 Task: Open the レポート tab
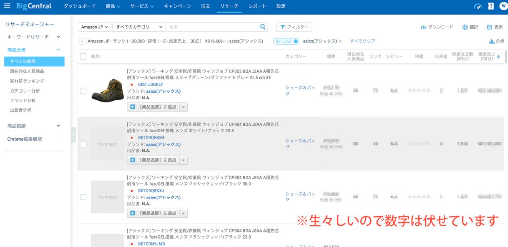click(x=257, y=6)
